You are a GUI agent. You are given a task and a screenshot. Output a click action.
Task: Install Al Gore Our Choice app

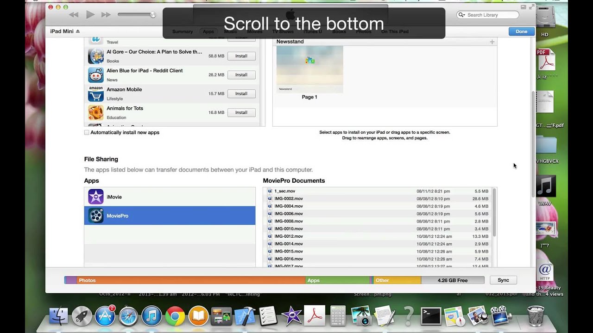point(241,56)
